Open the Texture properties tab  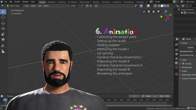(x=176, y=74)
